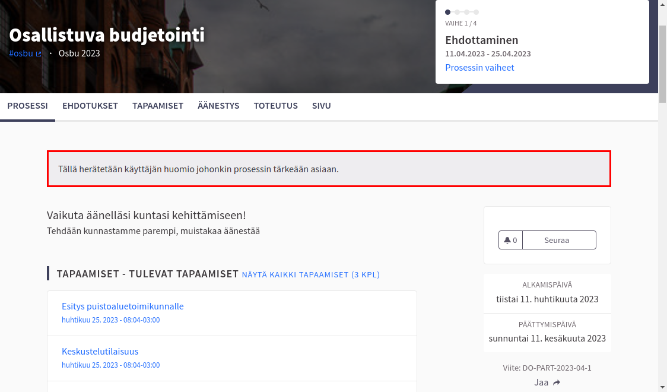Click the Jaa share arrow icon
The image size is (667, 392).
(556, 382)
